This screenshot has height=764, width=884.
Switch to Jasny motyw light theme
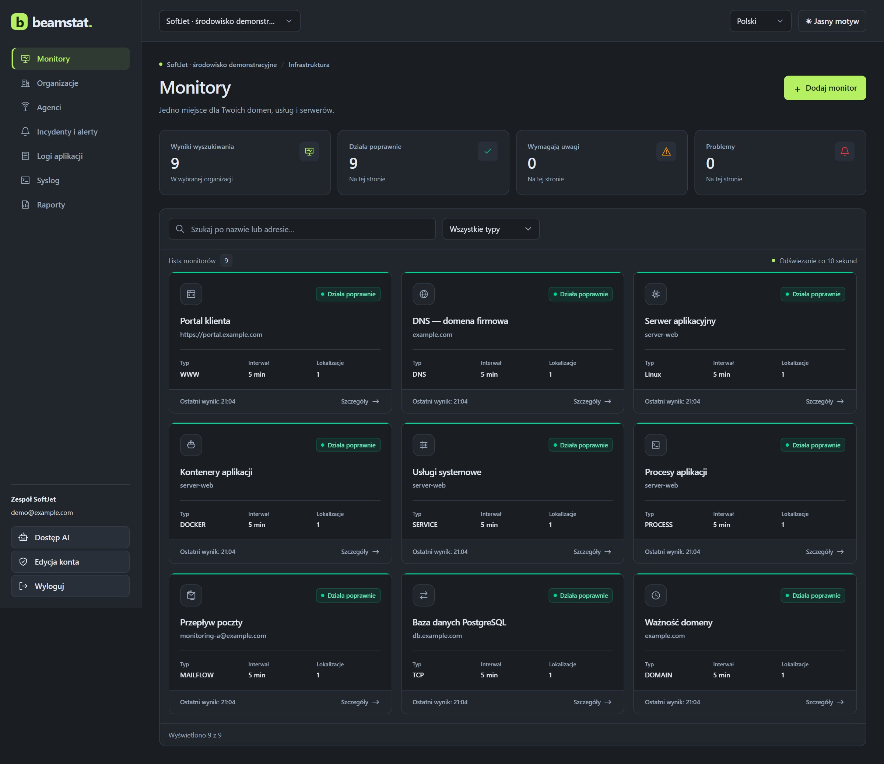coord(832,21)
